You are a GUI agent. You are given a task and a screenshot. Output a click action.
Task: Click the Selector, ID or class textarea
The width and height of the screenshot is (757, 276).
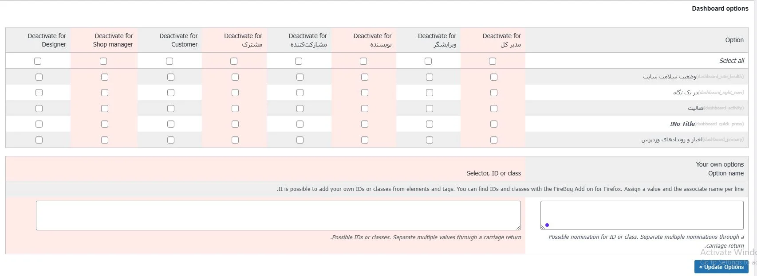tap(278, 215)
